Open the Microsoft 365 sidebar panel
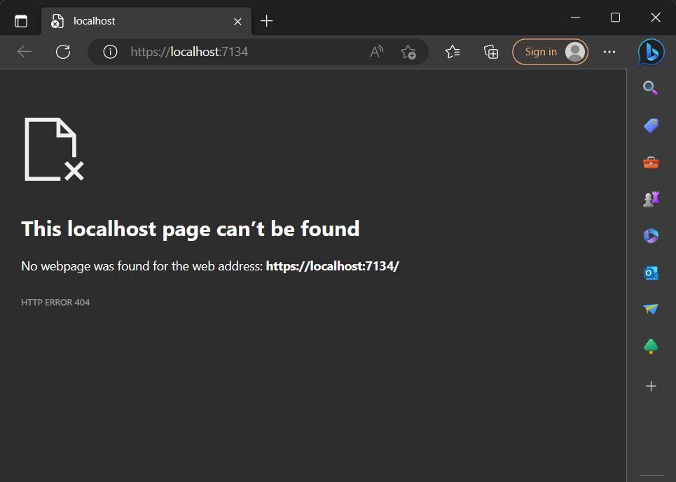Screen dimensions: 676x482 (650, 235)
